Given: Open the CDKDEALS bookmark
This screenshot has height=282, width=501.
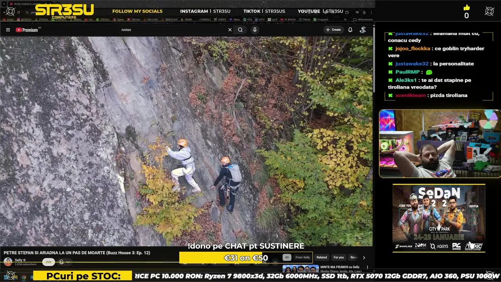Looking at the screenshot, I should pyautogui.click(x=205, y=20).
